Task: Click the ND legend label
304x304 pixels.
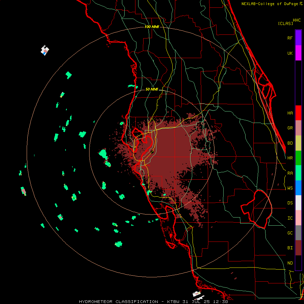Action: click(290, 263)
